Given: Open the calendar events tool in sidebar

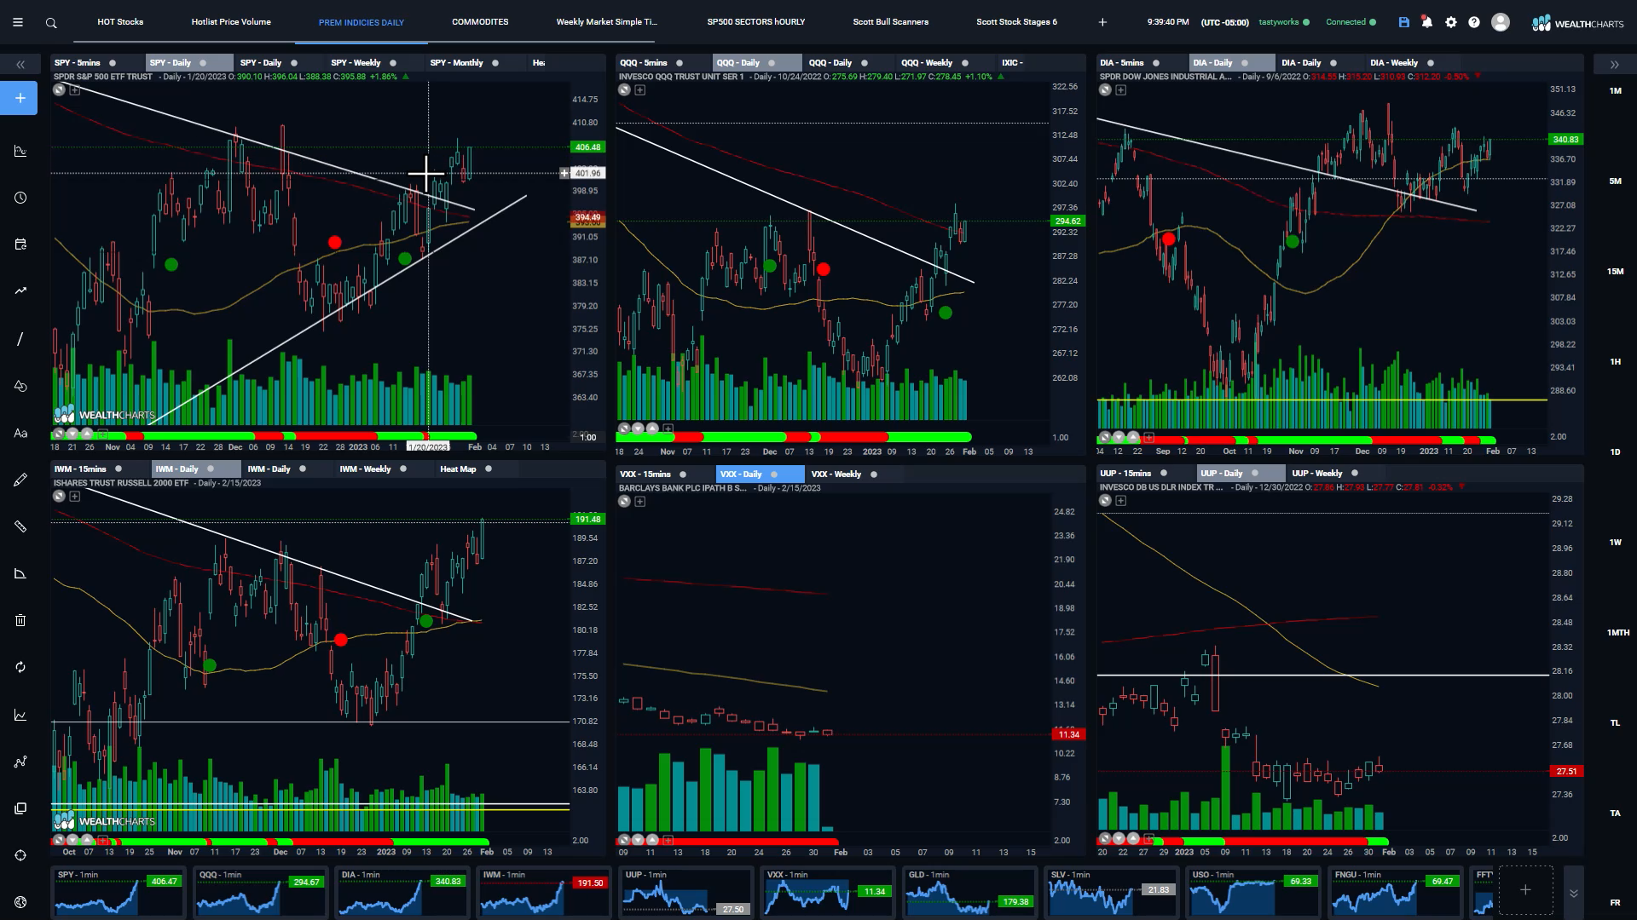Looking at the screenshot, I should 20,244.
